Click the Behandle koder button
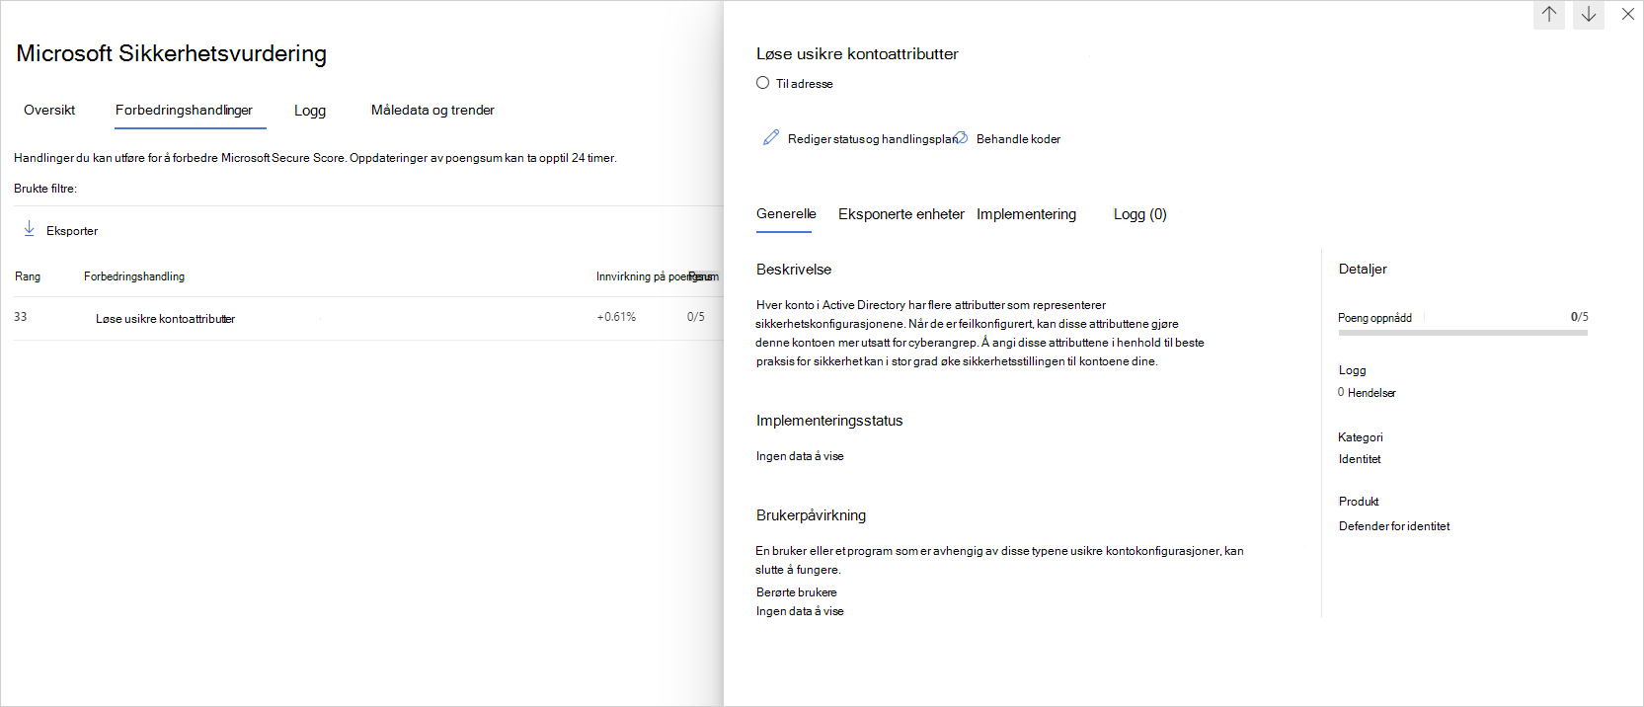Image resolution: width=1644 pixels, height=707 pixels. tap(1018, 139)
